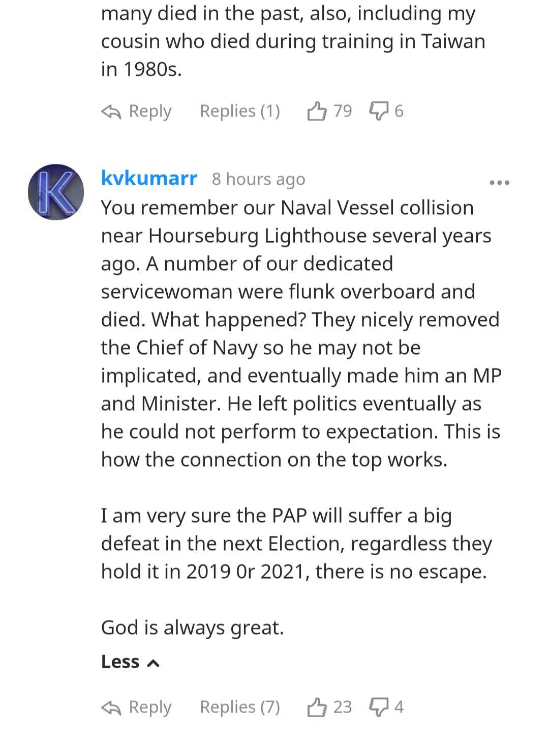Click thumbs-down icon on kvkumarr's comment

(379, 707)
